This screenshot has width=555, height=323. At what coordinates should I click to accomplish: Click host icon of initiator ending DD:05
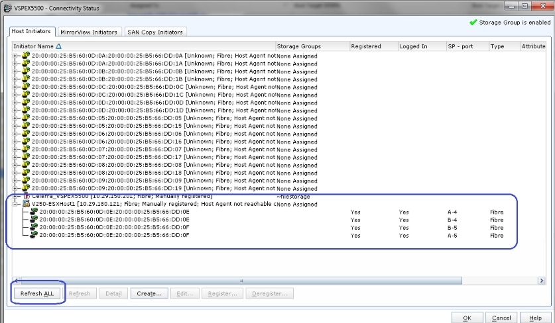pos(26,118)
